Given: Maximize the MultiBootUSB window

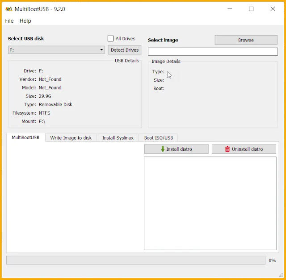Looking at the screenshot, I should click(x=251, y=9).
